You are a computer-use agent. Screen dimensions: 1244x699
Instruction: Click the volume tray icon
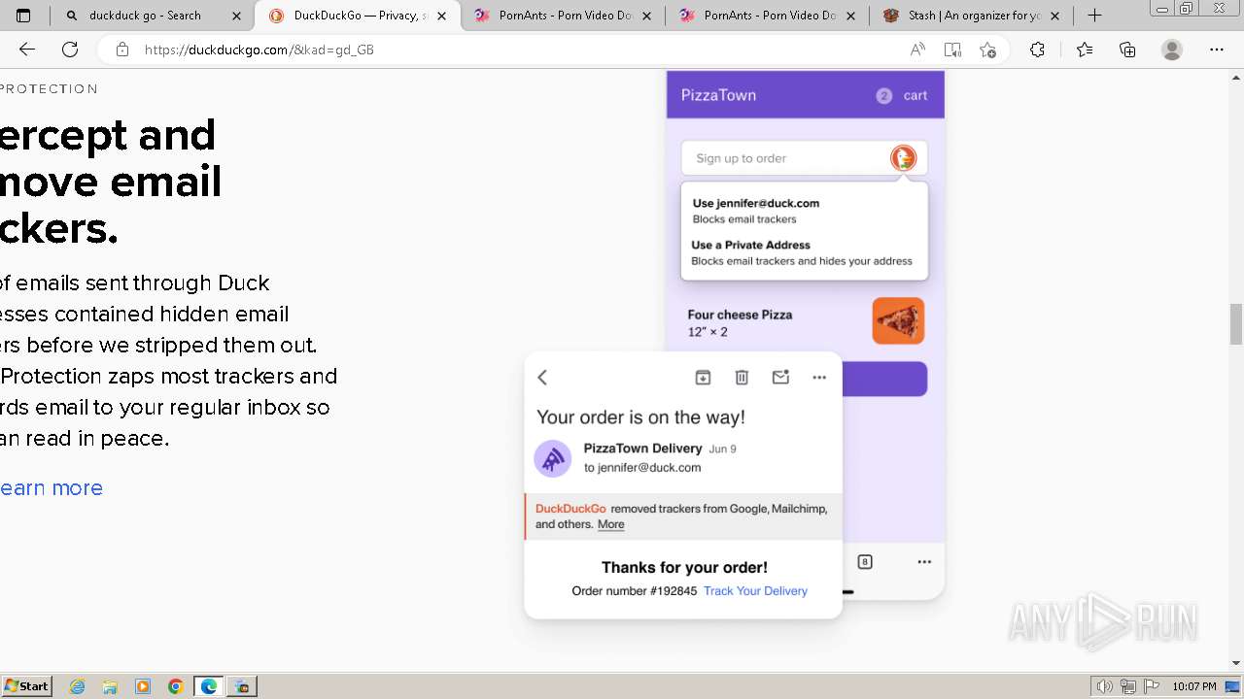pos(1105,686)
